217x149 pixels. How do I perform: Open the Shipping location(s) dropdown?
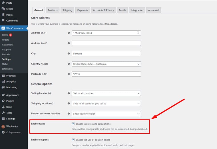coord(106,104)
